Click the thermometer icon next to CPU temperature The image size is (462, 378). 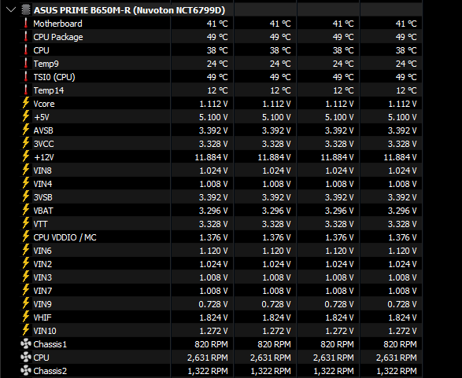point(26,50)
